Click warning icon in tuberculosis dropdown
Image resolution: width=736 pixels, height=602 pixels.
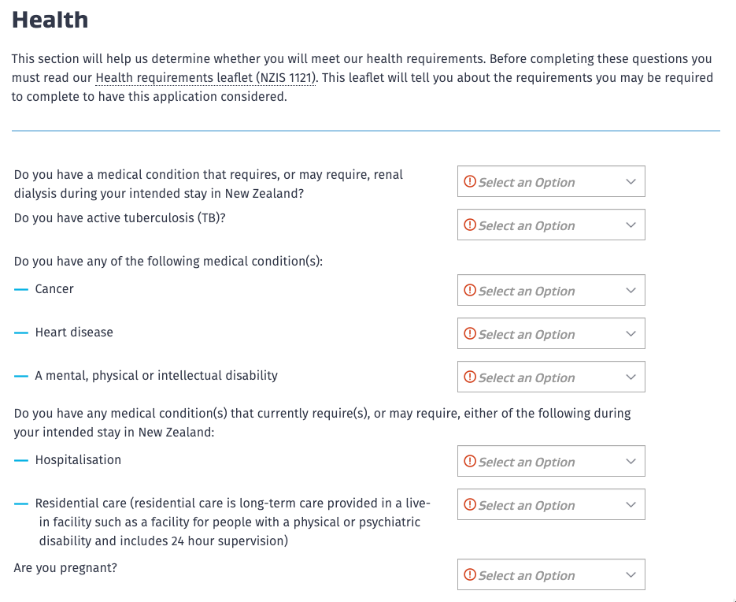(x=470, y=225)
